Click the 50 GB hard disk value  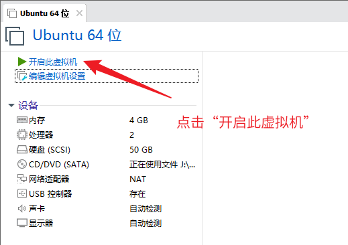click(141, 149)
